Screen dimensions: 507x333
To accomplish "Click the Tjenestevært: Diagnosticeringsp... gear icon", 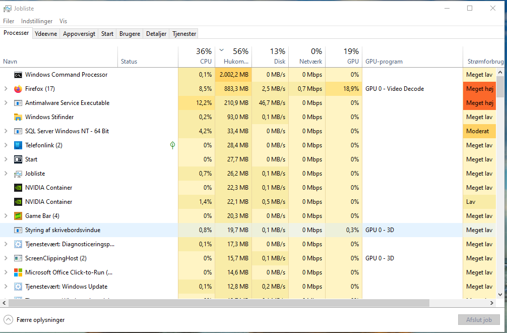I will 18,244.
